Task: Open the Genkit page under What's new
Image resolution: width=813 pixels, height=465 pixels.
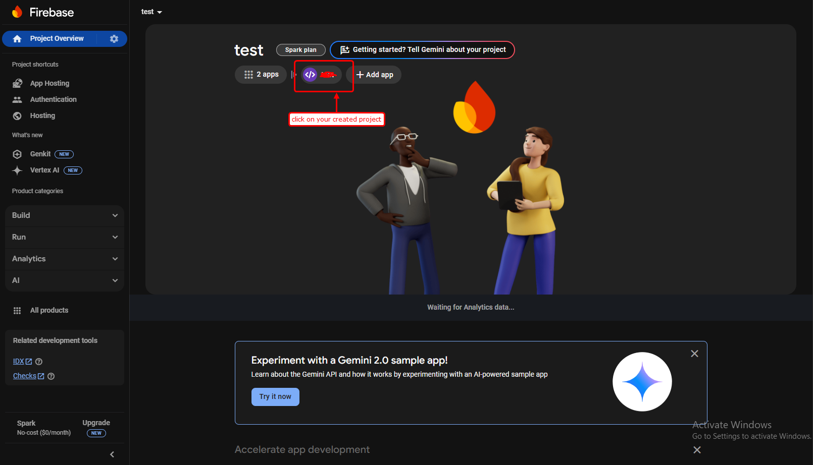Action: (x=40, y=154)
